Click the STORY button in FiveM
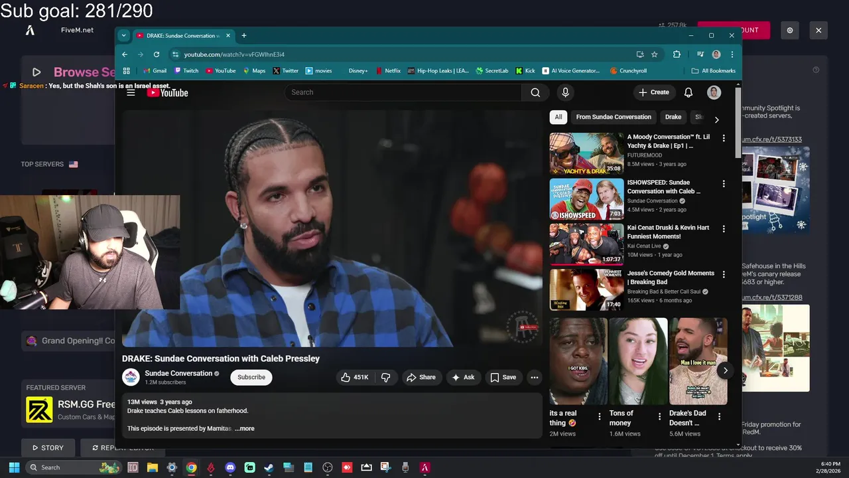This screenshot has height=478, width=849. pos(48,447)
